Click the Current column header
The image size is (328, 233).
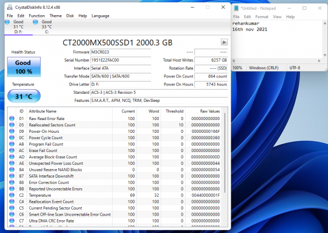click(125, 111)
